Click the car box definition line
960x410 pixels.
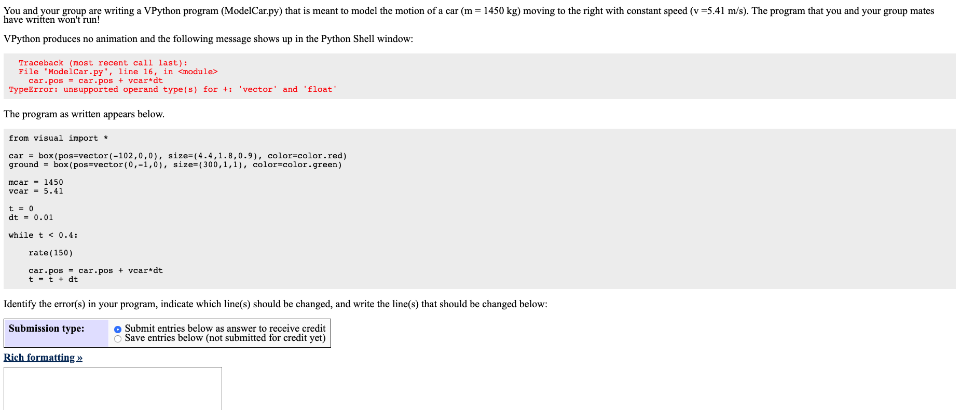pos(177,156)
